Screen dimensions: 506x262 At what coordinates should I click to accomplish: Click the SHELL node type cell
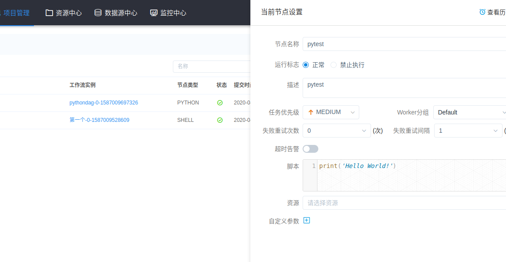(x=186, y=120)
